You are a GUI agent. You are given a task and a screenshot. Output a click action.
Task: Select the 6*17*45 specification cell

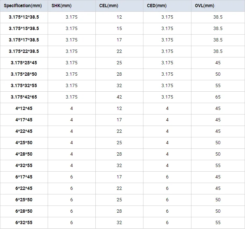(x=24, y=177)
